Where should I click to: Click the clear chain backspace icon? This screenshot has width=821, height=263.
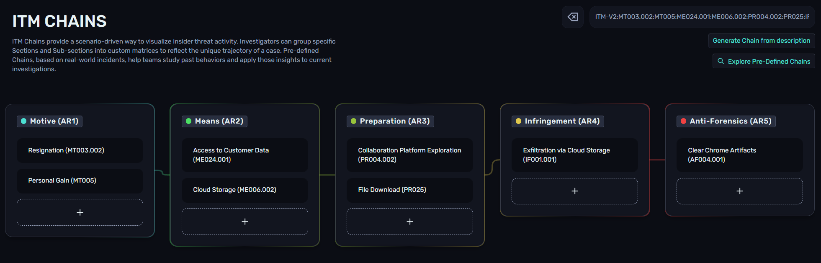572,17
